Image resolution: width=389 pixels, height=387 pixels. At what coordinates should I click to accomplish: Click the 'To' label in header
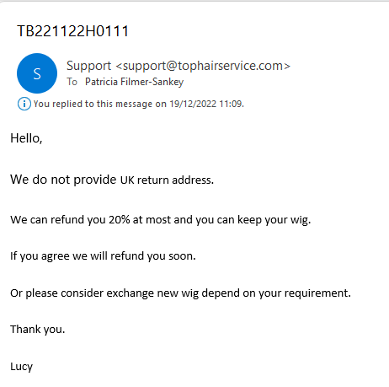pyautogui.click(x=72, y=82)
